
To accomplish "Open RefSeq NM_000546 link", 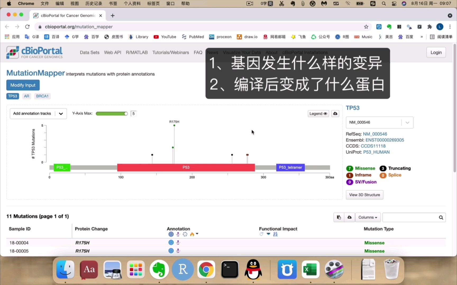I will 375,134.
